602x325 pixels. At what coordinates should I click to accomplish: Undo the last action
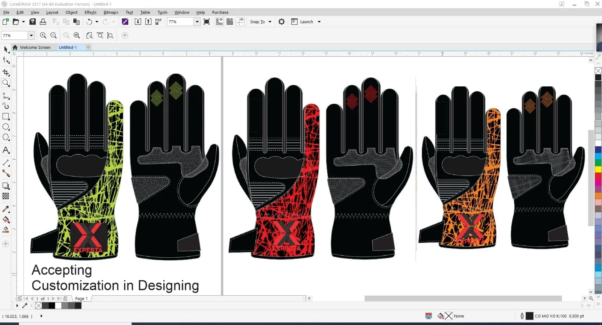[89, 22]
